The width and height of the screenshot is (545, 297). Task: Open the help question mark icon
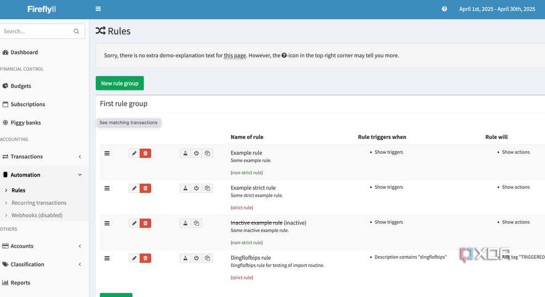tap(444, 9)
